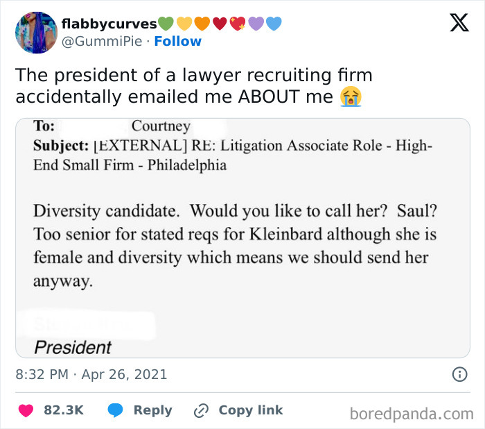
Task: Click the sparkling pink heart emoji in the name
Action: click(x=238, y=24)
